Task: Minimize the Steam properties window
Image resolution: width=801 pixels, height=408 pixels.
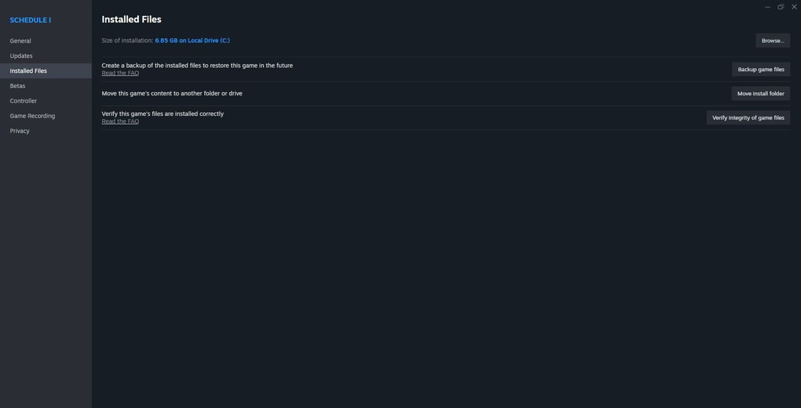Action: 766,6
